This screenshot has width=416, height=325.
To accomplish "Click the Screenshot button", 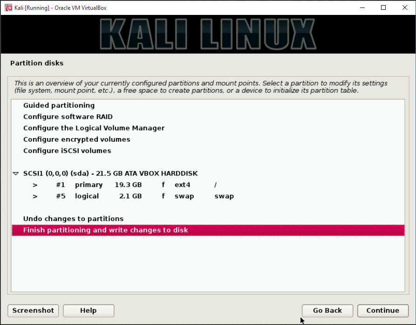I will click(x=33, y=311).
